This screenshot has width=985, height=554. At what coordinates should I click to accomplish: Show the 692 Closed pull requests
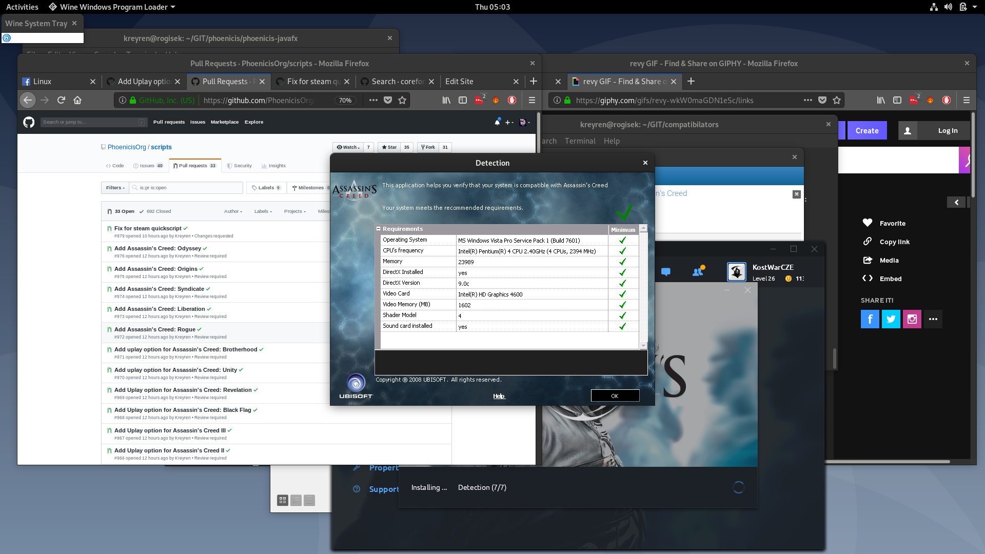tap(155, 211)
